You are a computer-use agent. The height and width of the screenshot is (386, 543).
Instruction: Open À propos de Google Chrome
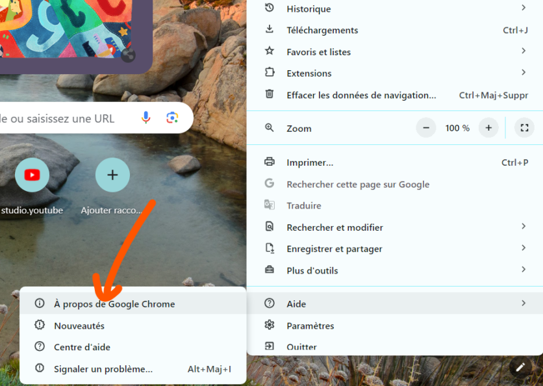[133, 303]
